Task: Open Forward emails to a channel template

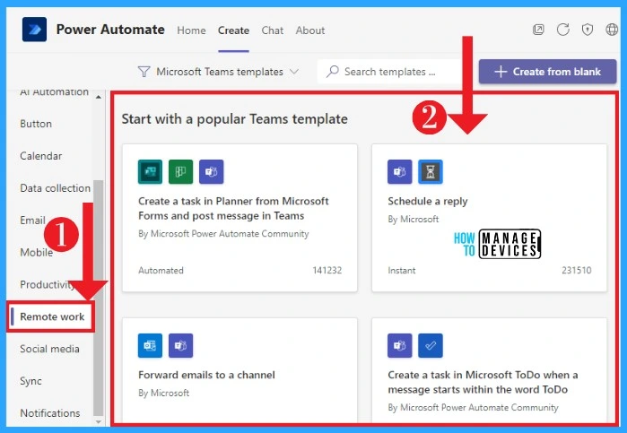Action: (206, 375)
